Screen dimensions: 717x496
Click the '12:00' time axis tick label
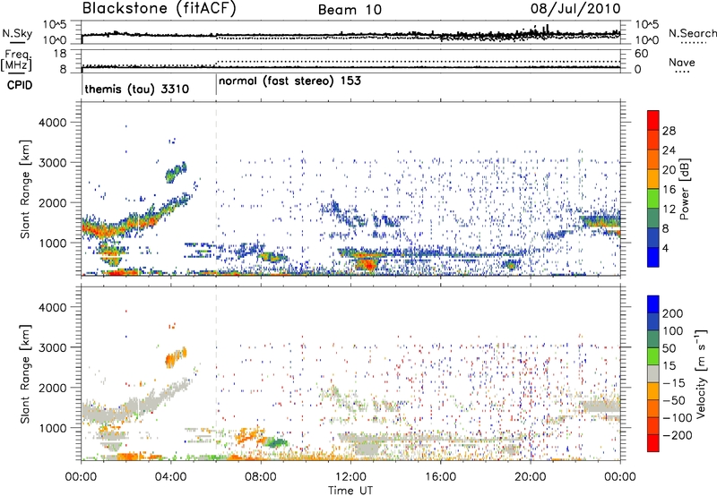[x=350, y=477]
